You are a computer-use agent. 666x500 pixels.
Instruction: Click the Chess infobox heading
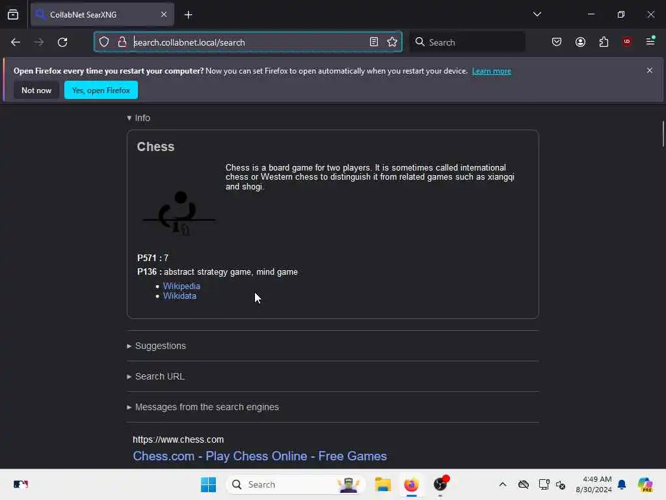(x=155, y=146)
